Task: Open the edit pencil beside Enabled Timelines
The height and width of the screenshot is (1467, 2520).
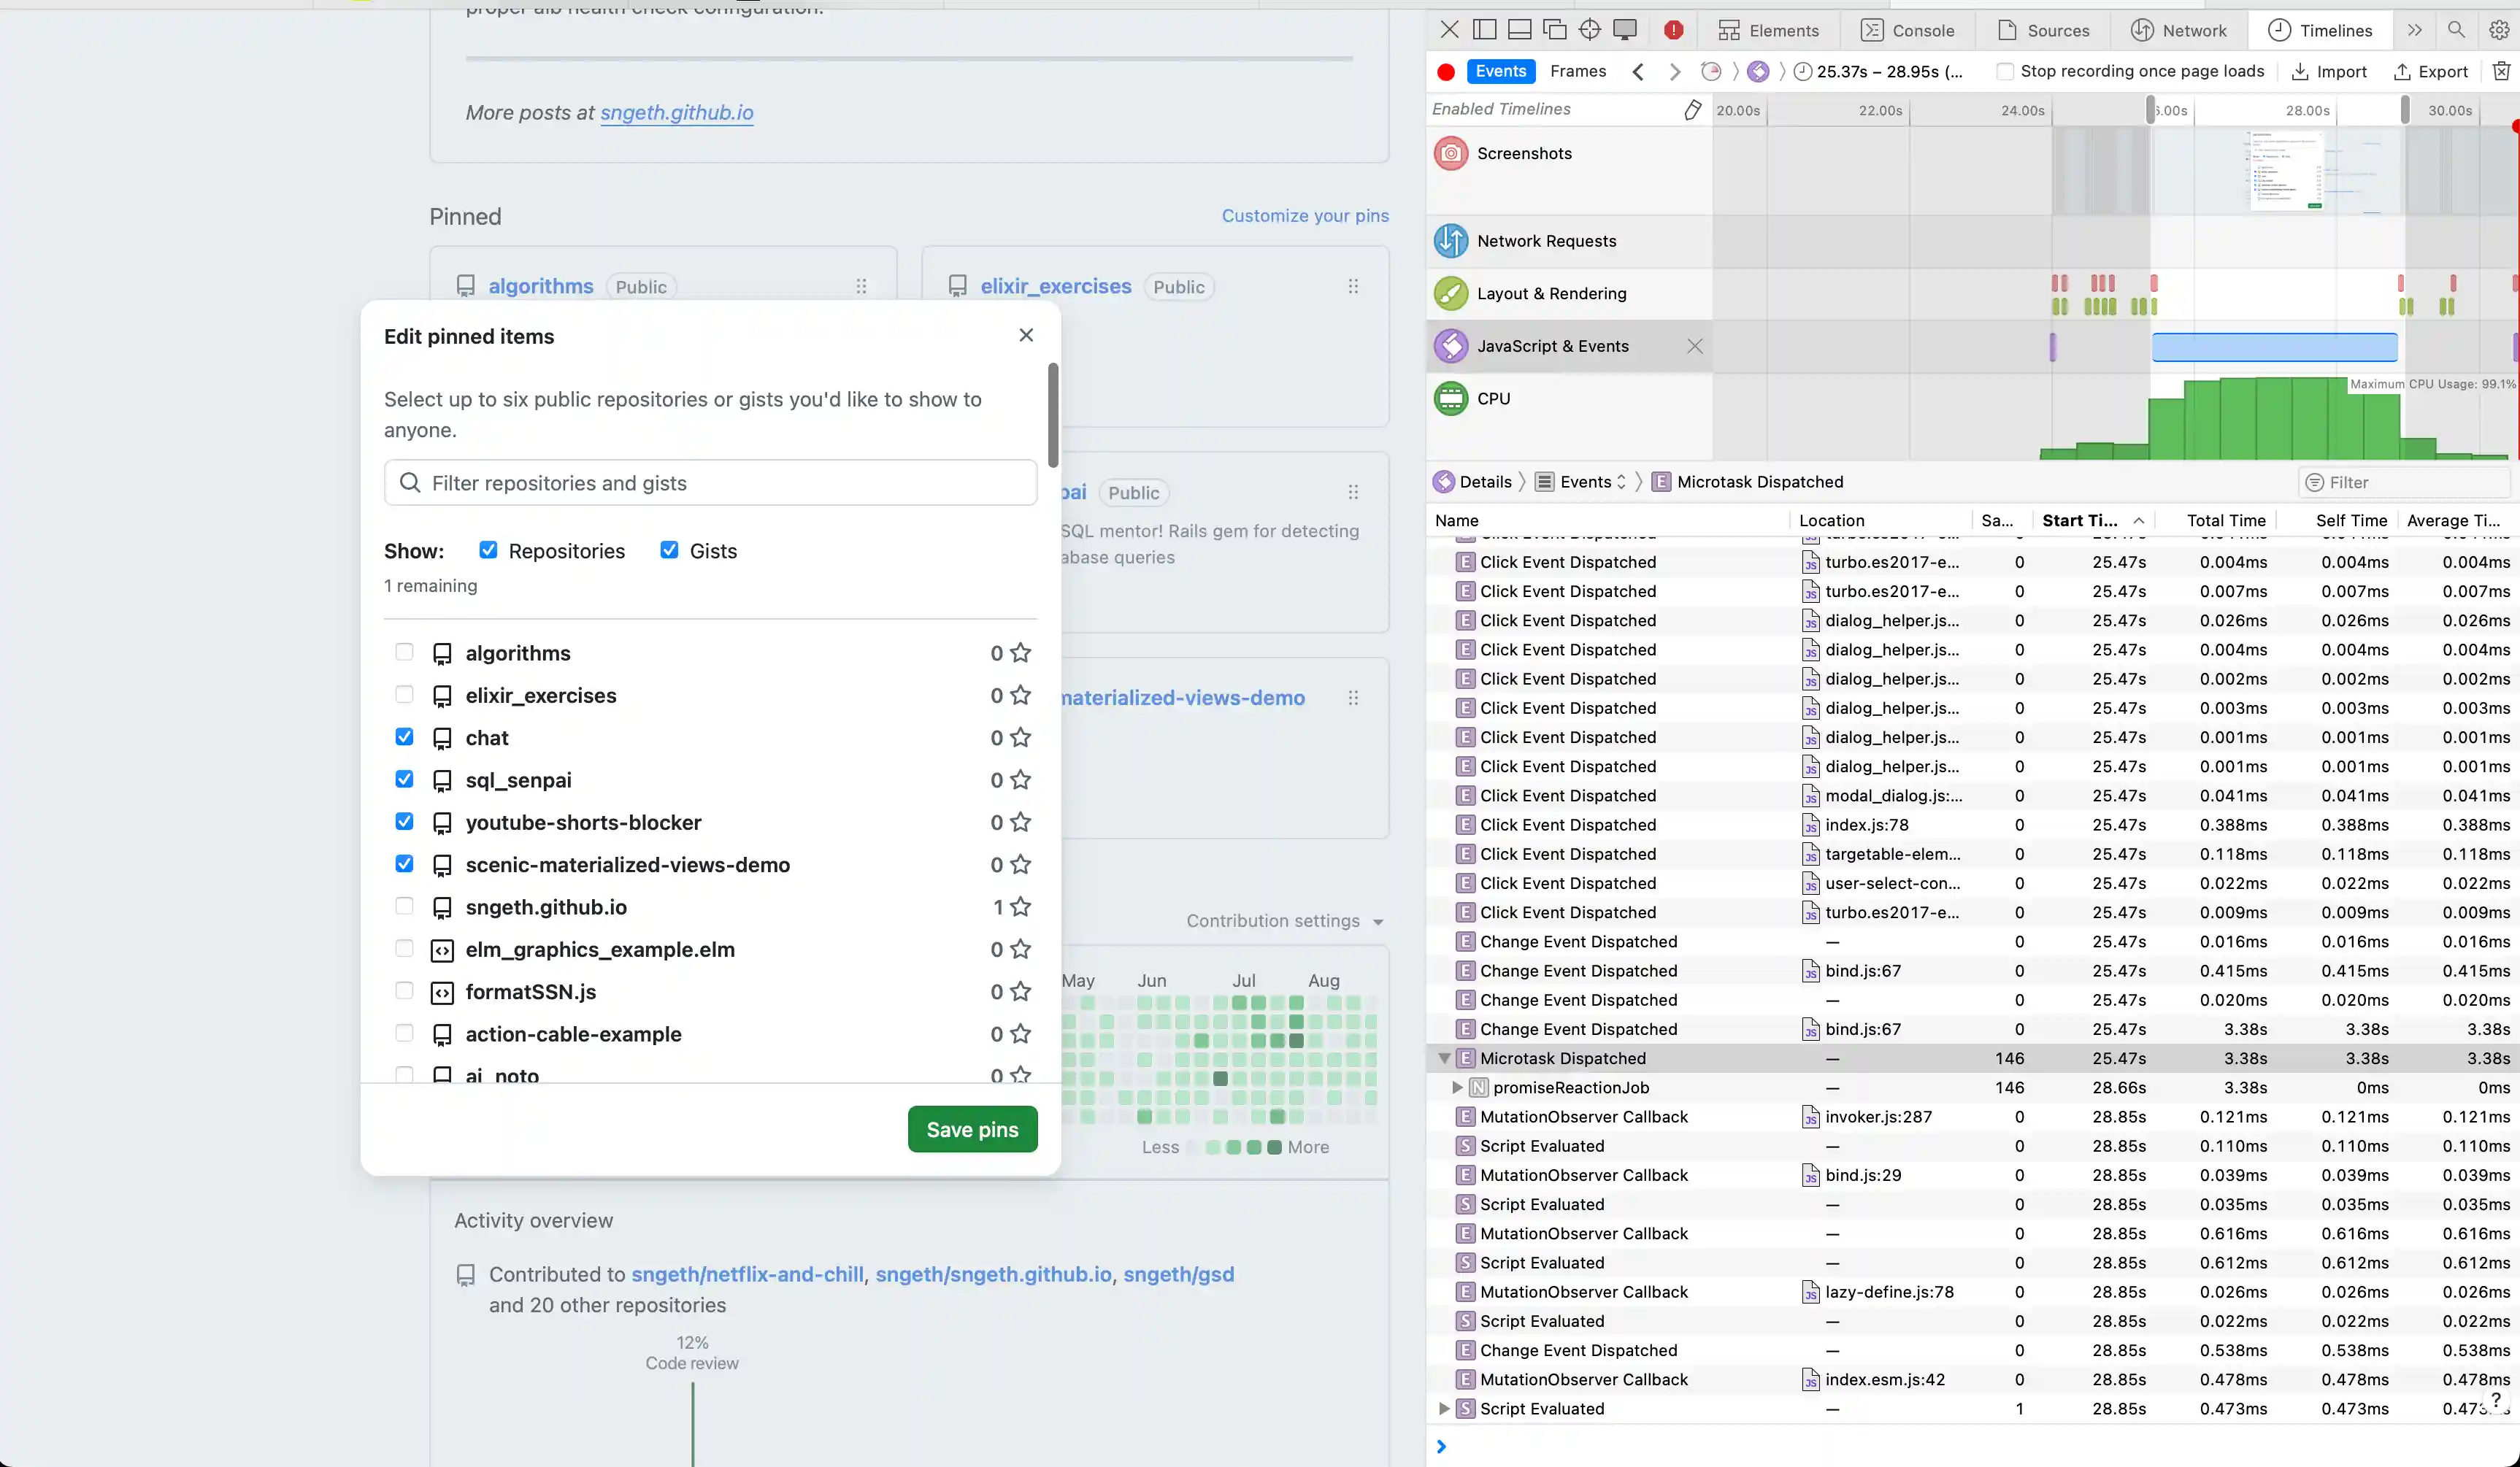Action: (1693, 109)
